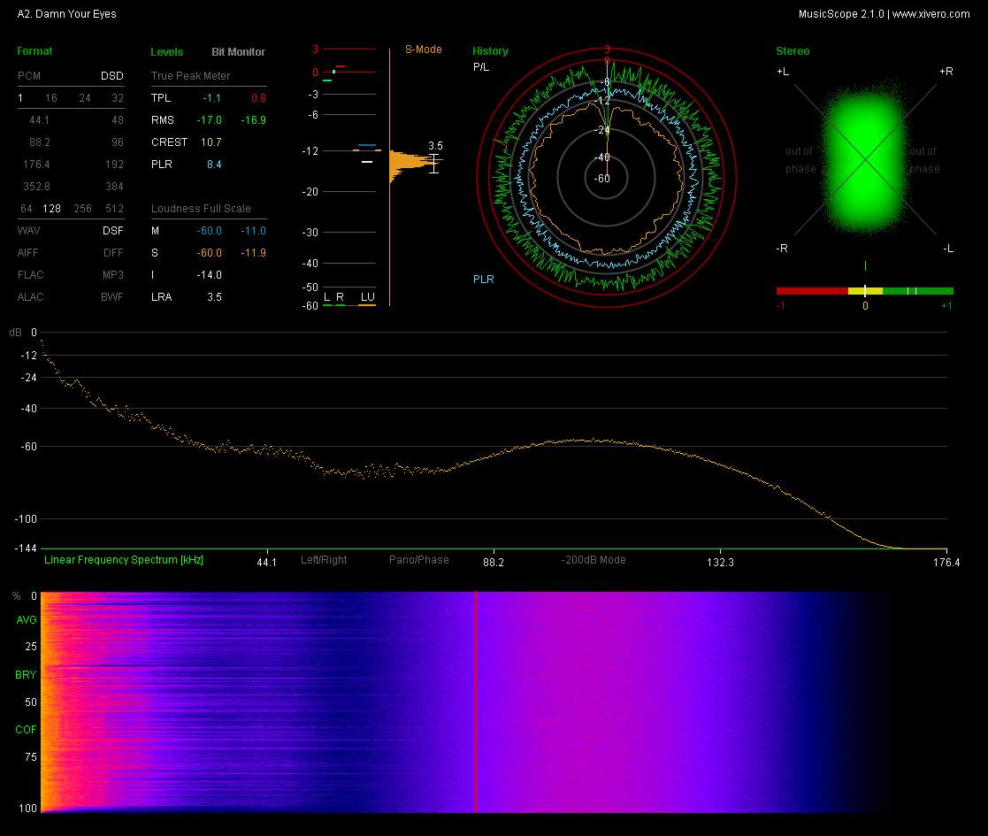Screen dimensions: 988x836
Task: Select the Left/Right spectrum view
Action: point(324,560)
